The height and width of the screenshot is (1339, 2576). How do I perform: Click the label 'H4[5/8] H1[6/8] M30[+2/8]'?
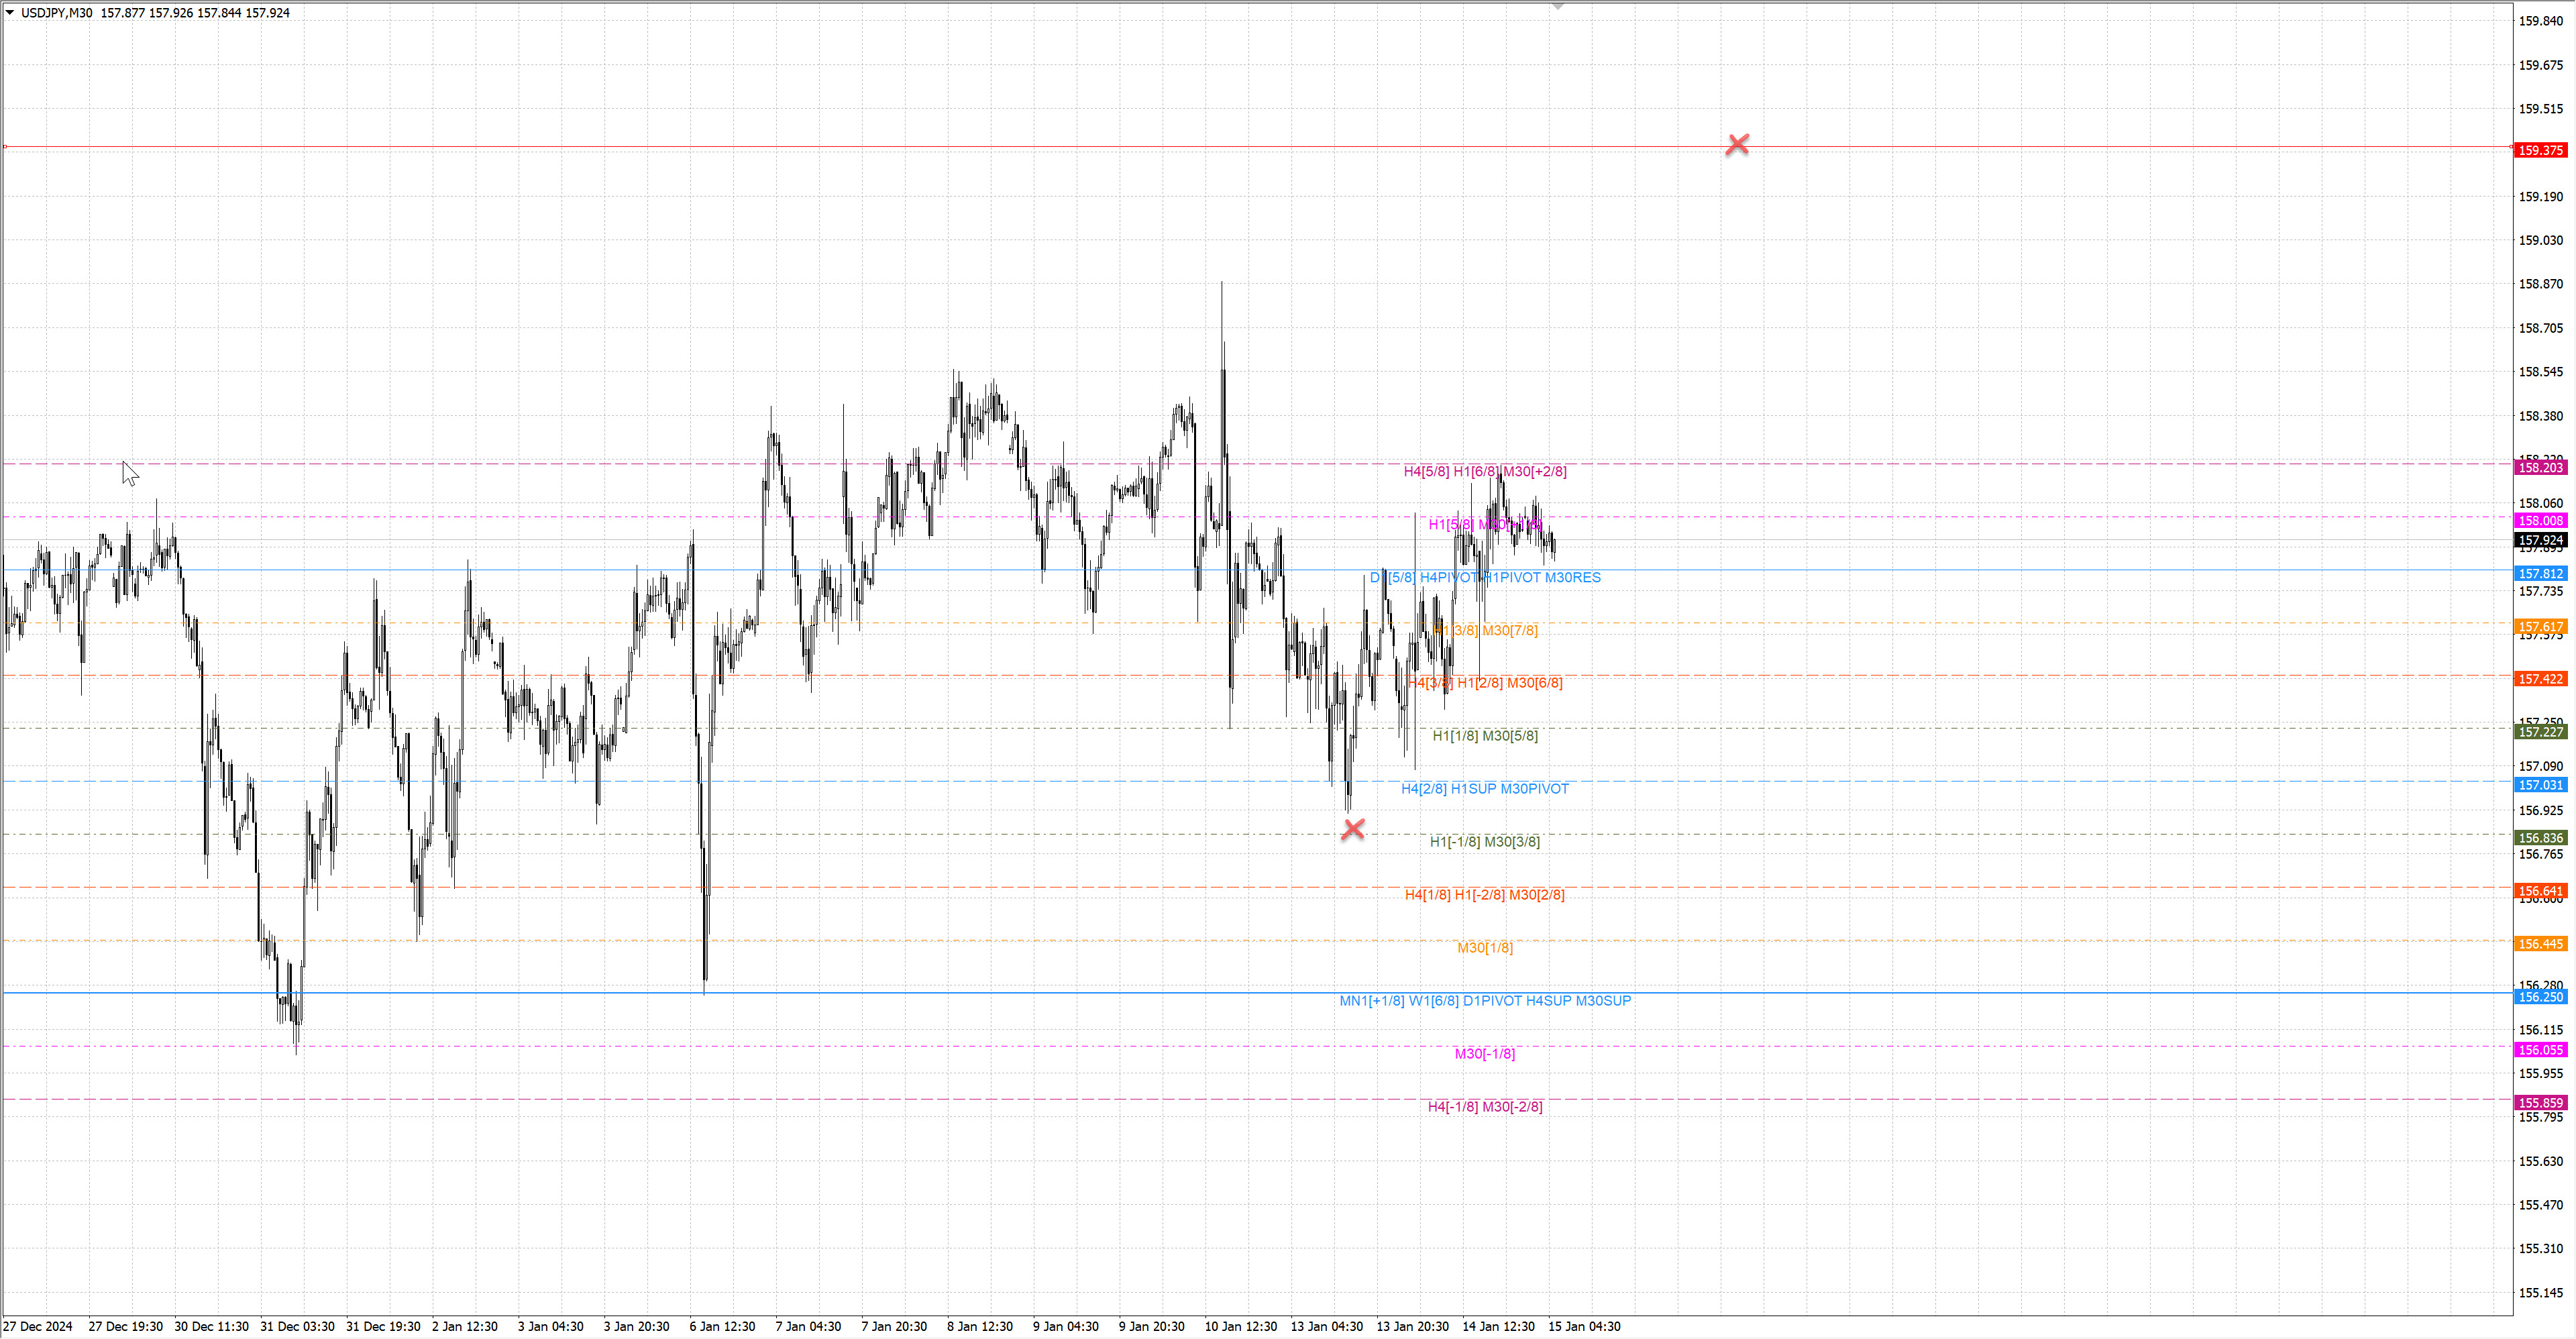[x=1484, y=471]
